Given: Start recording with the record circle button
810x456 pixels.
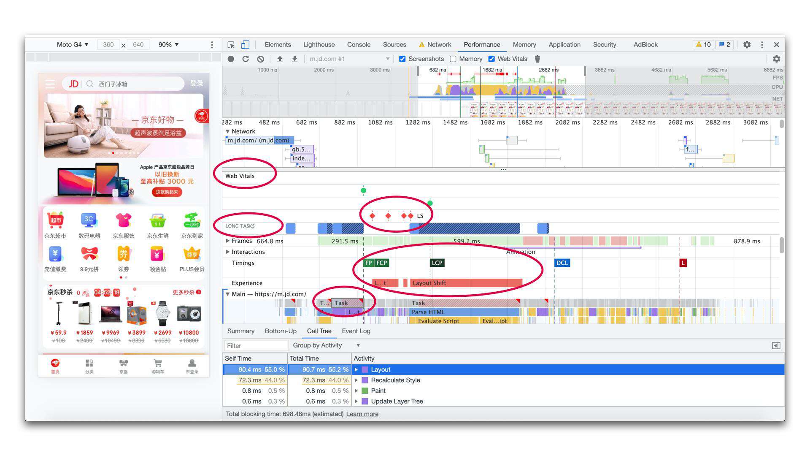Looking at the screenshot, I should click(x=231, y=59).
